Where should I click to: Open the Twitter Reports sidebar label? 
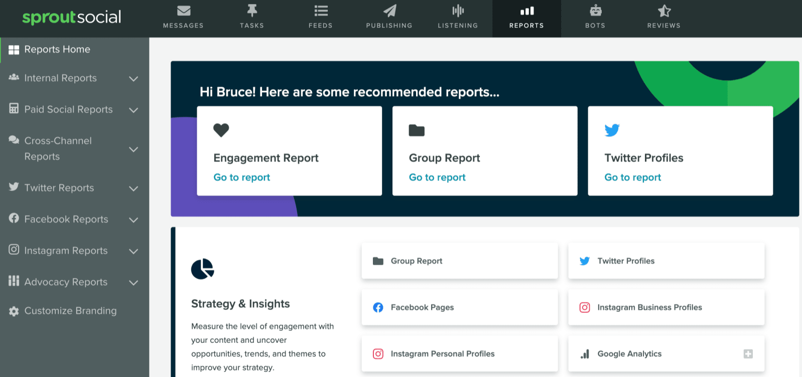59,188
